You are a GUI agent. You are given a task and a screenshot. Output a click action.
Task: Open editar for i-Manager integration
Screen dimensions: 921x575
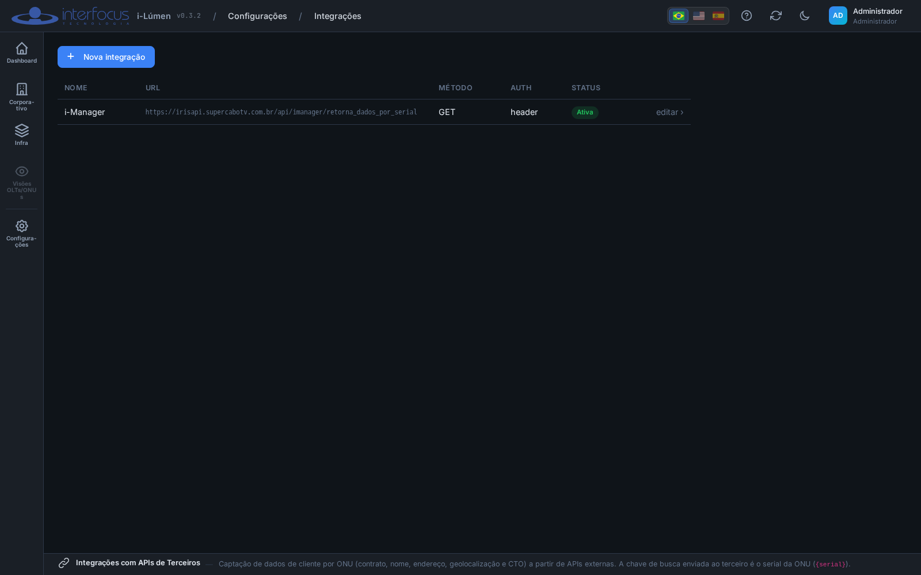pyautogui.click(x=670, y=112)
